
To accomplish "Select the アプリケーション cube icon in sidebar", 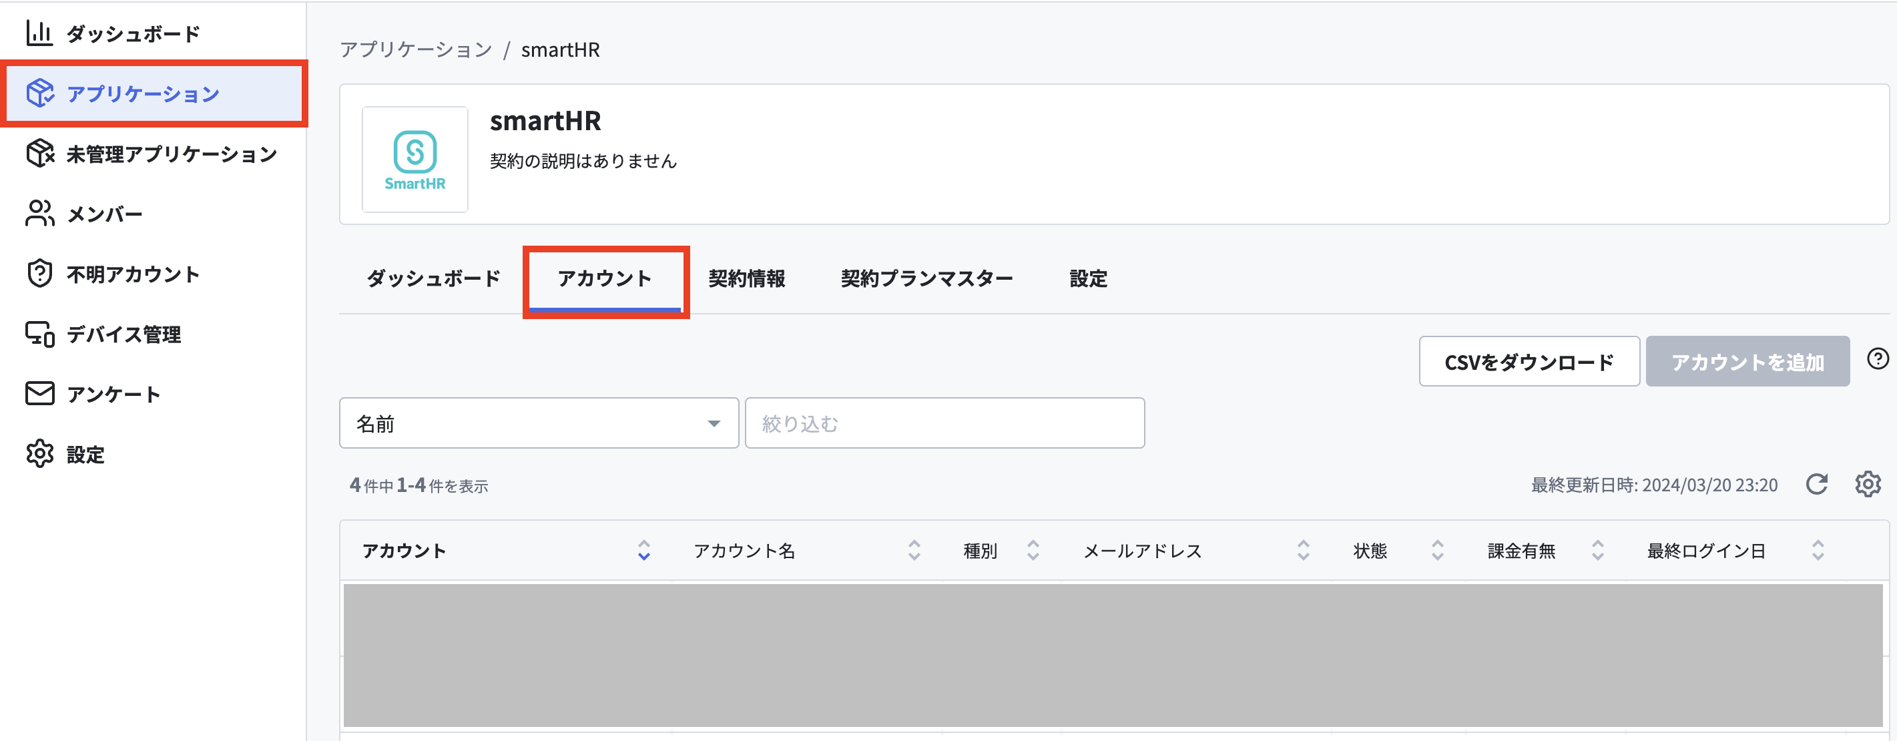I will (40, 93).
